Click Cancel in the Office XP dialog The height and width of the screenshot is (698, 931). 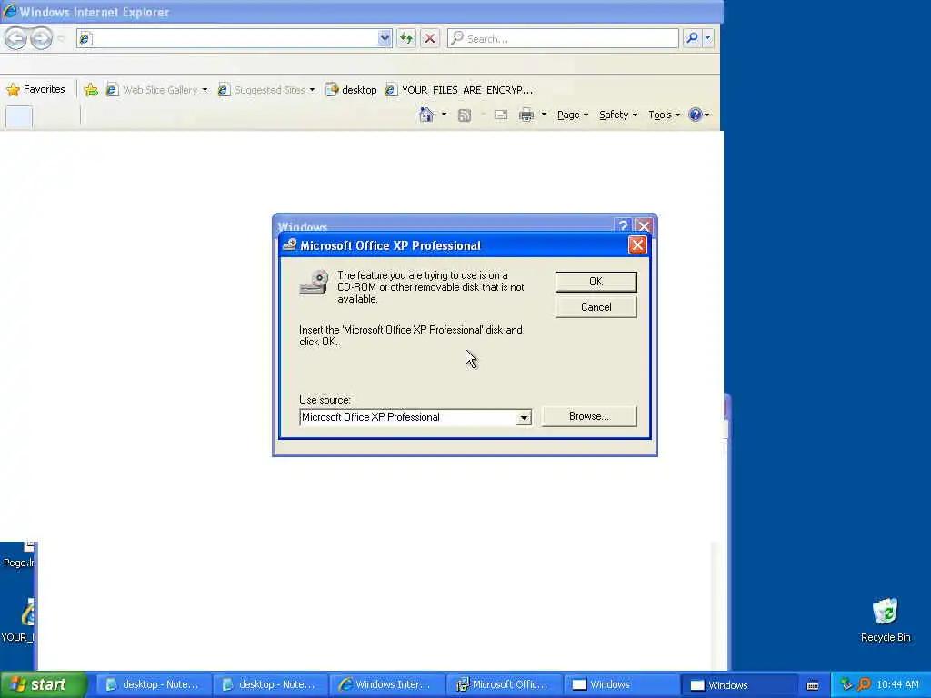[596, 307]
